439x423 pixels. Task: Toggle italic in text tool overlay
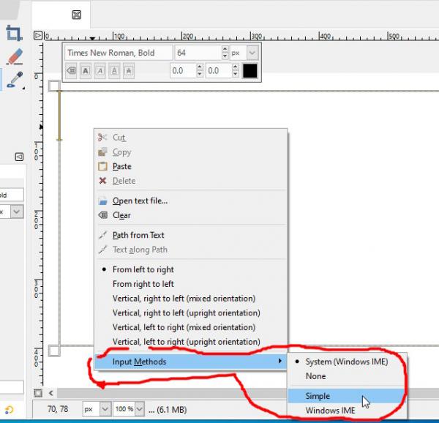(100, 70)
